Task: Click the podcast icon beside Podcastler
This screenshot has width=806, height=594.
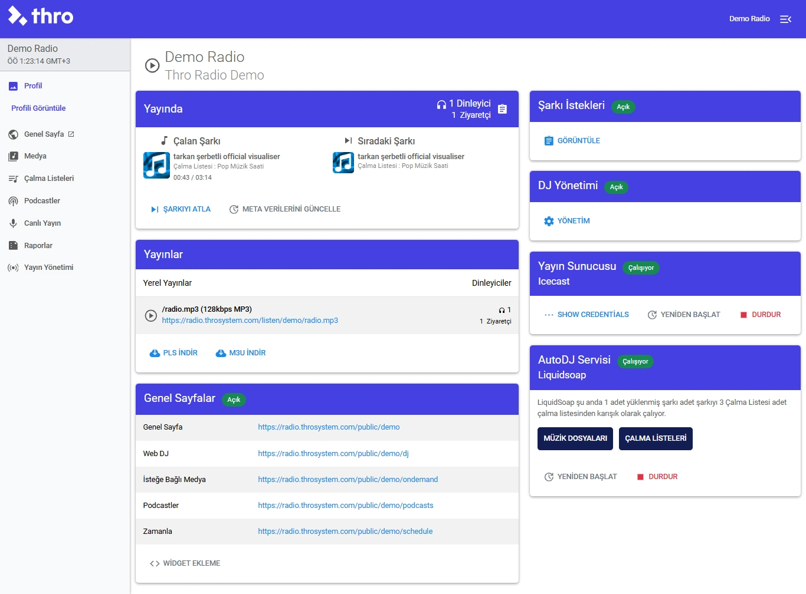Action: pos(13,201)
